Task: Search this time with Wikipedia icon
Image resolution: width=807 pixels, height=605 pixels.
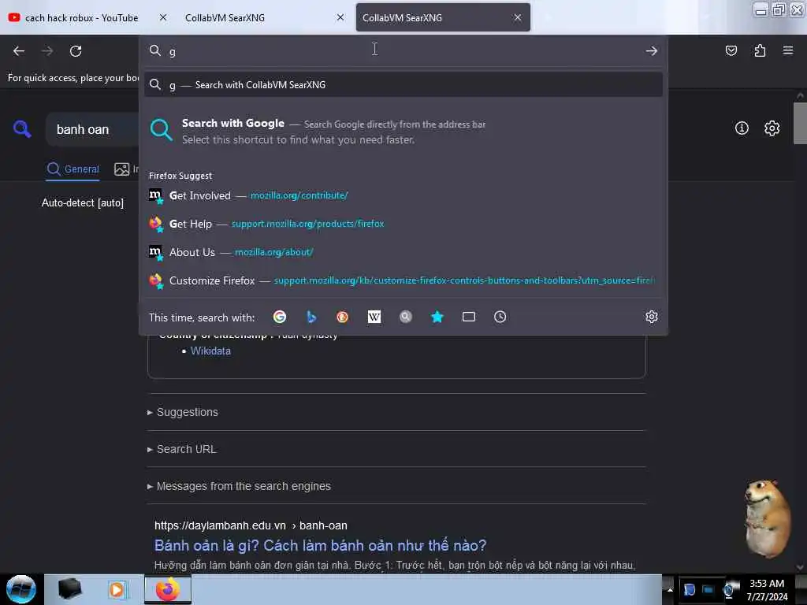Action: tap(374, 317)
